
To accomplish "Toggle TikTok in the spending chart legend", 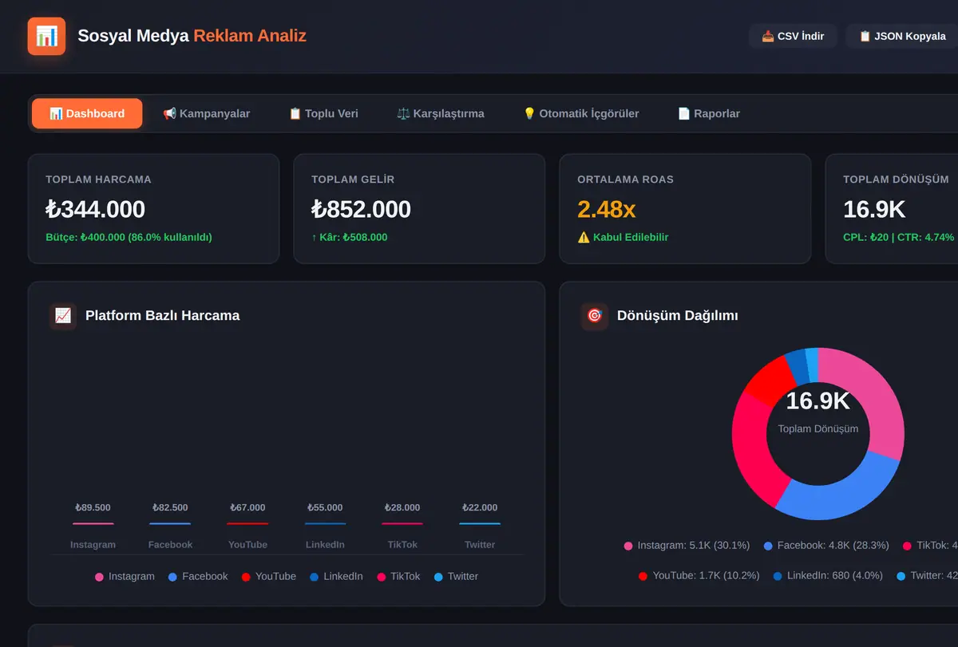I will pyautogui.click(x=398, y=576).
